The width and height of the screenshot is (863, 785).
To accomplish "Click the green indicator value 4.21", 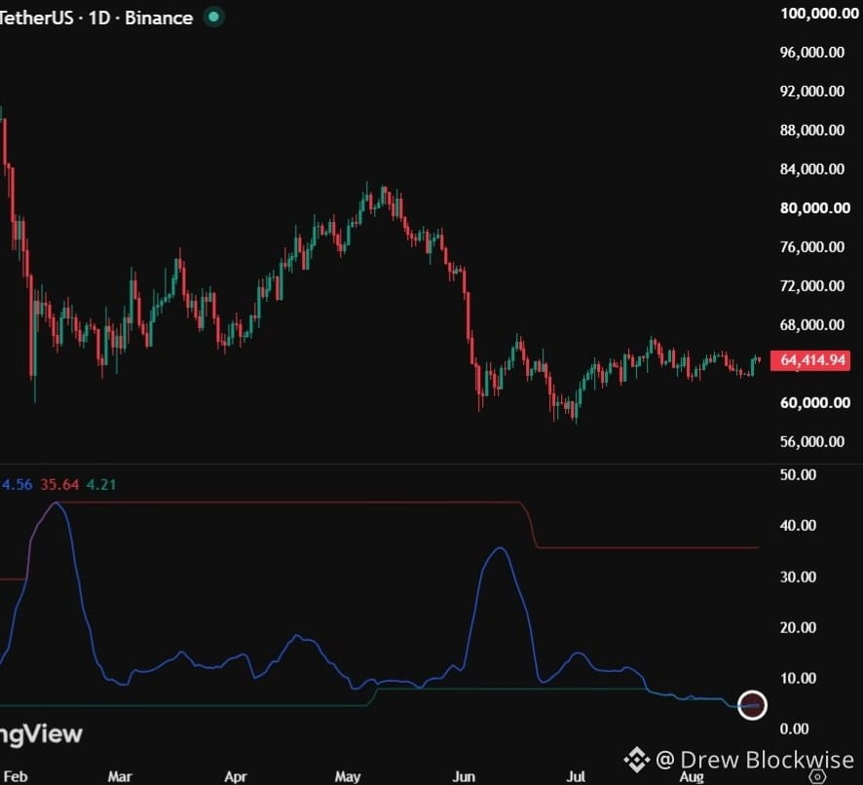I will (101, 484).
